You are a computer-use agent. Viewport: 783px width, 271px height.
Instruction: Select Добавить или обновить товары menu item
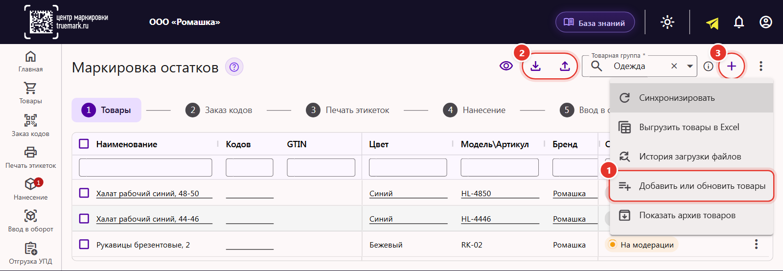(x=691, y=186)
